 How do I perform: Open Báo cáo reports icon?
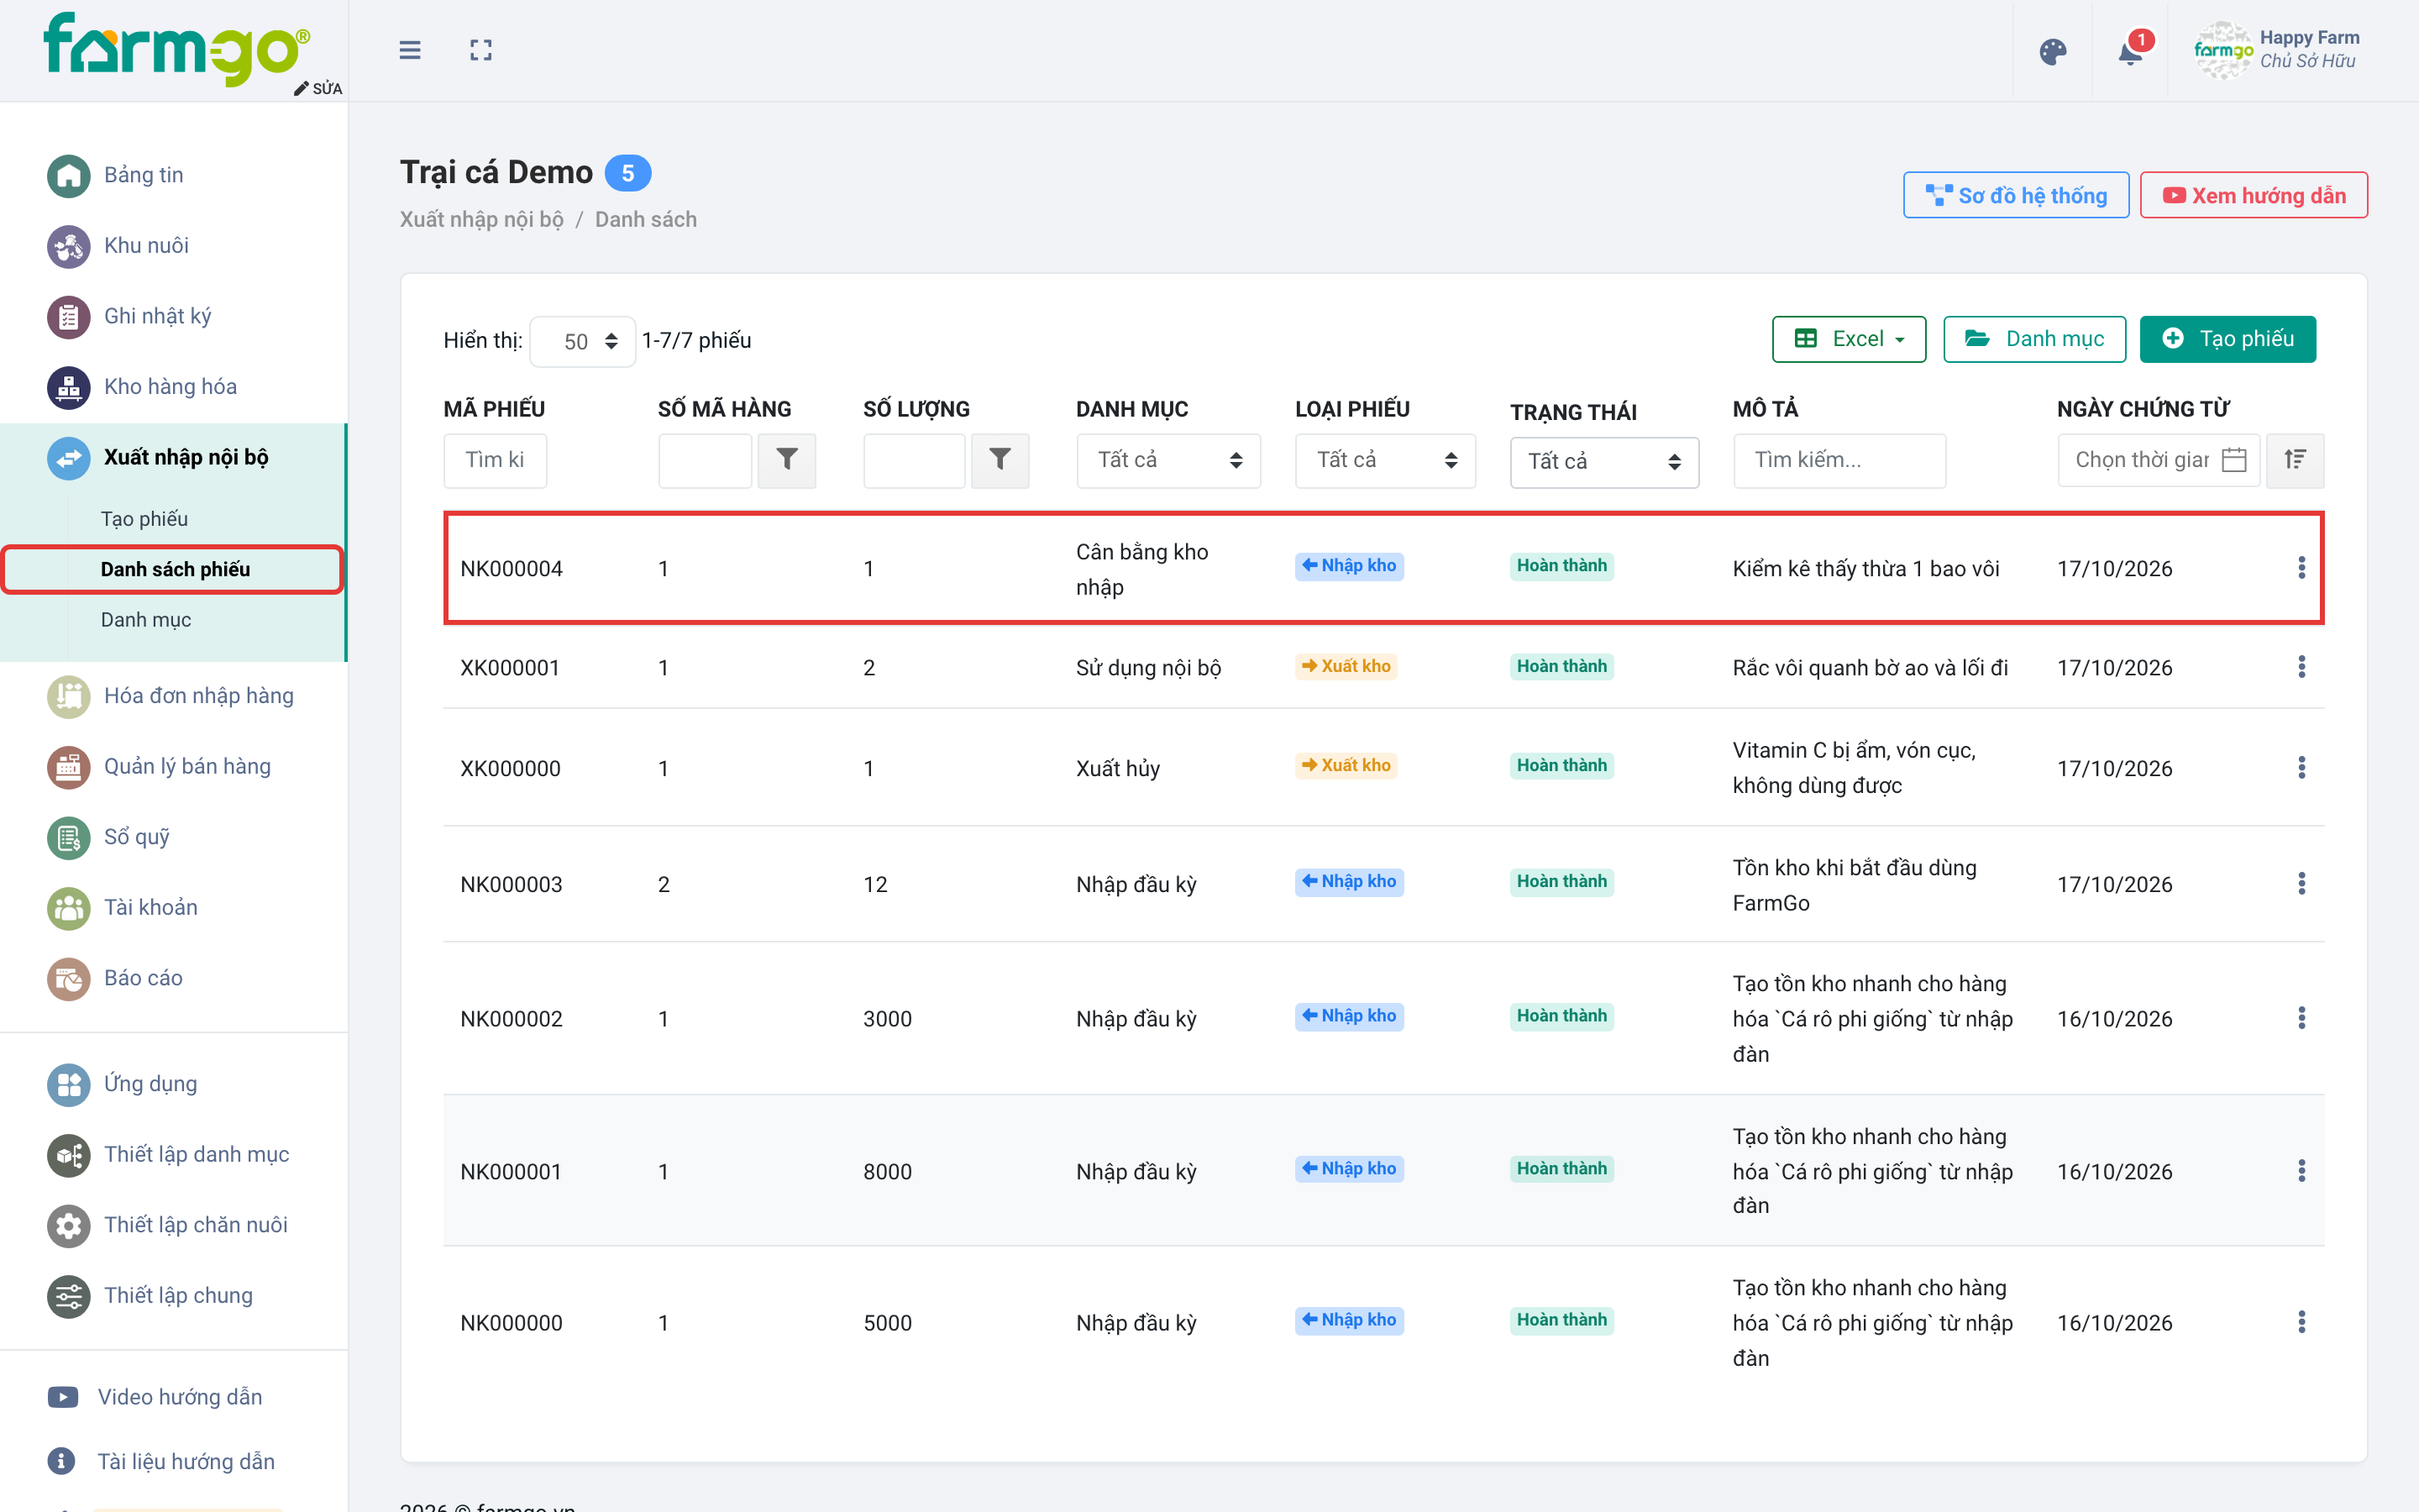tap(69, 978)
